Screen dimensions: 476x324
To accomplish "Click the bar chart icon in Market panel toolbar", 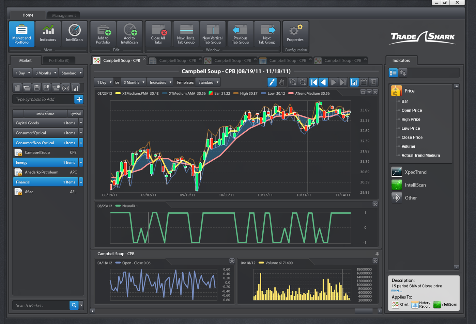I will click(75, 88).
